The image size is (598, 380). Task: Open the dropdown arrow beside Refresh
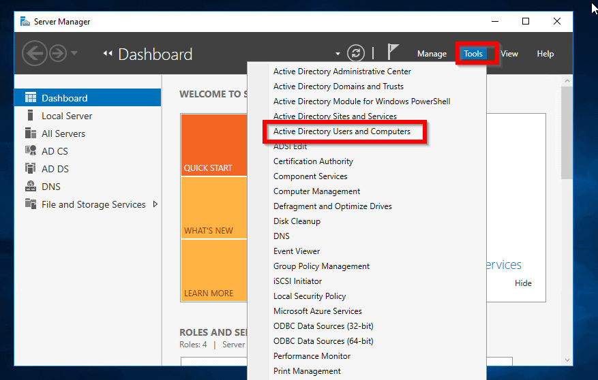point(338,54)
